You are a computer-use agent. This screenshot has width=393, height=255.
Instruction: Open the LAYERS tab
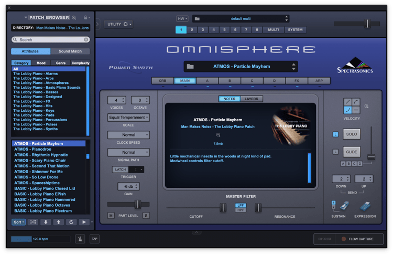click(252, 99)
